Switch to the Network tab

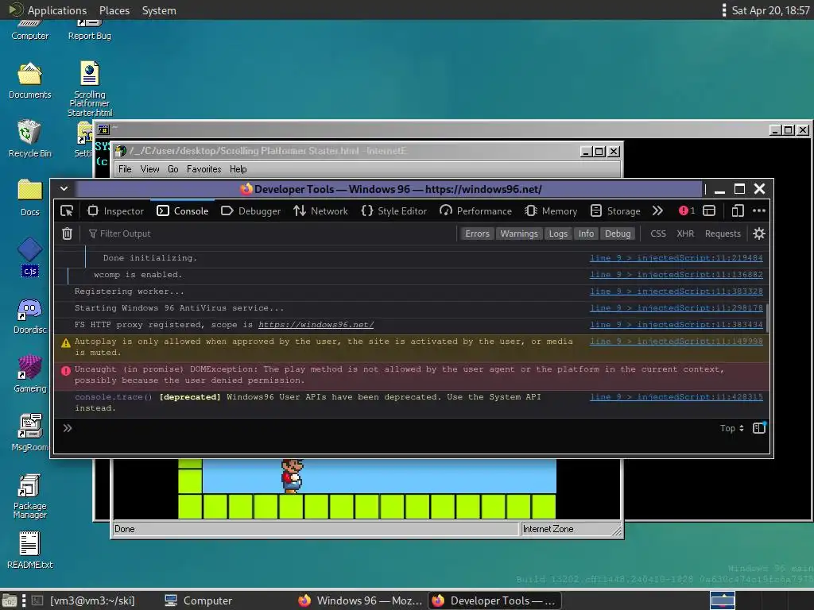[321, 210]
